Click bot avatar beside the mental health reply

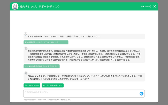click(26, 73)
